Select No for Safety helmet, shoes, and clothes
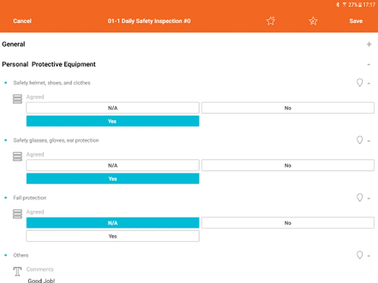The image size is (378, 283). pyautogui.click(x=288, y=108)
